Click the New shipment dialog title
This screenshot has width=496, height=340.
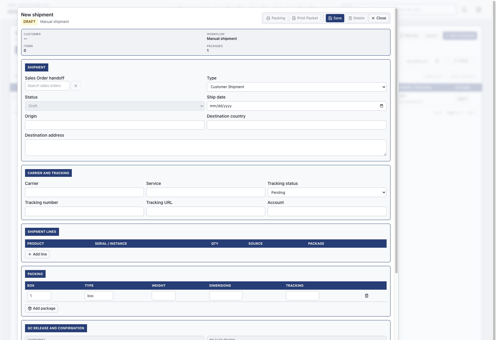point(37,15)
